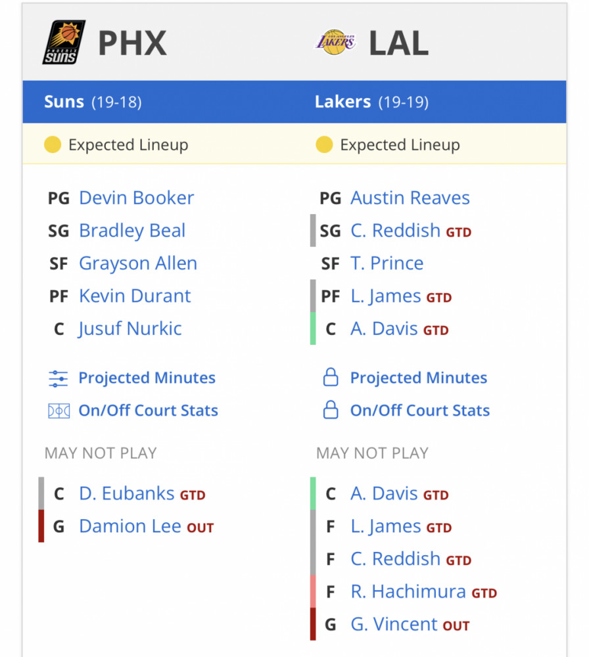Open L. James in the expected lineup
This screenshot has width=589, height=657.
click(x=386, y=296)
